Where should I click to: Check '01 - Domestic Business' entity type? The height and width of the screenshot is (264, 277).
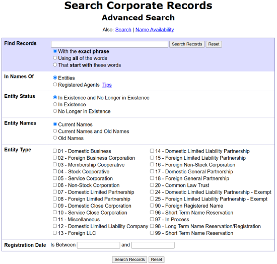point(55,151)
